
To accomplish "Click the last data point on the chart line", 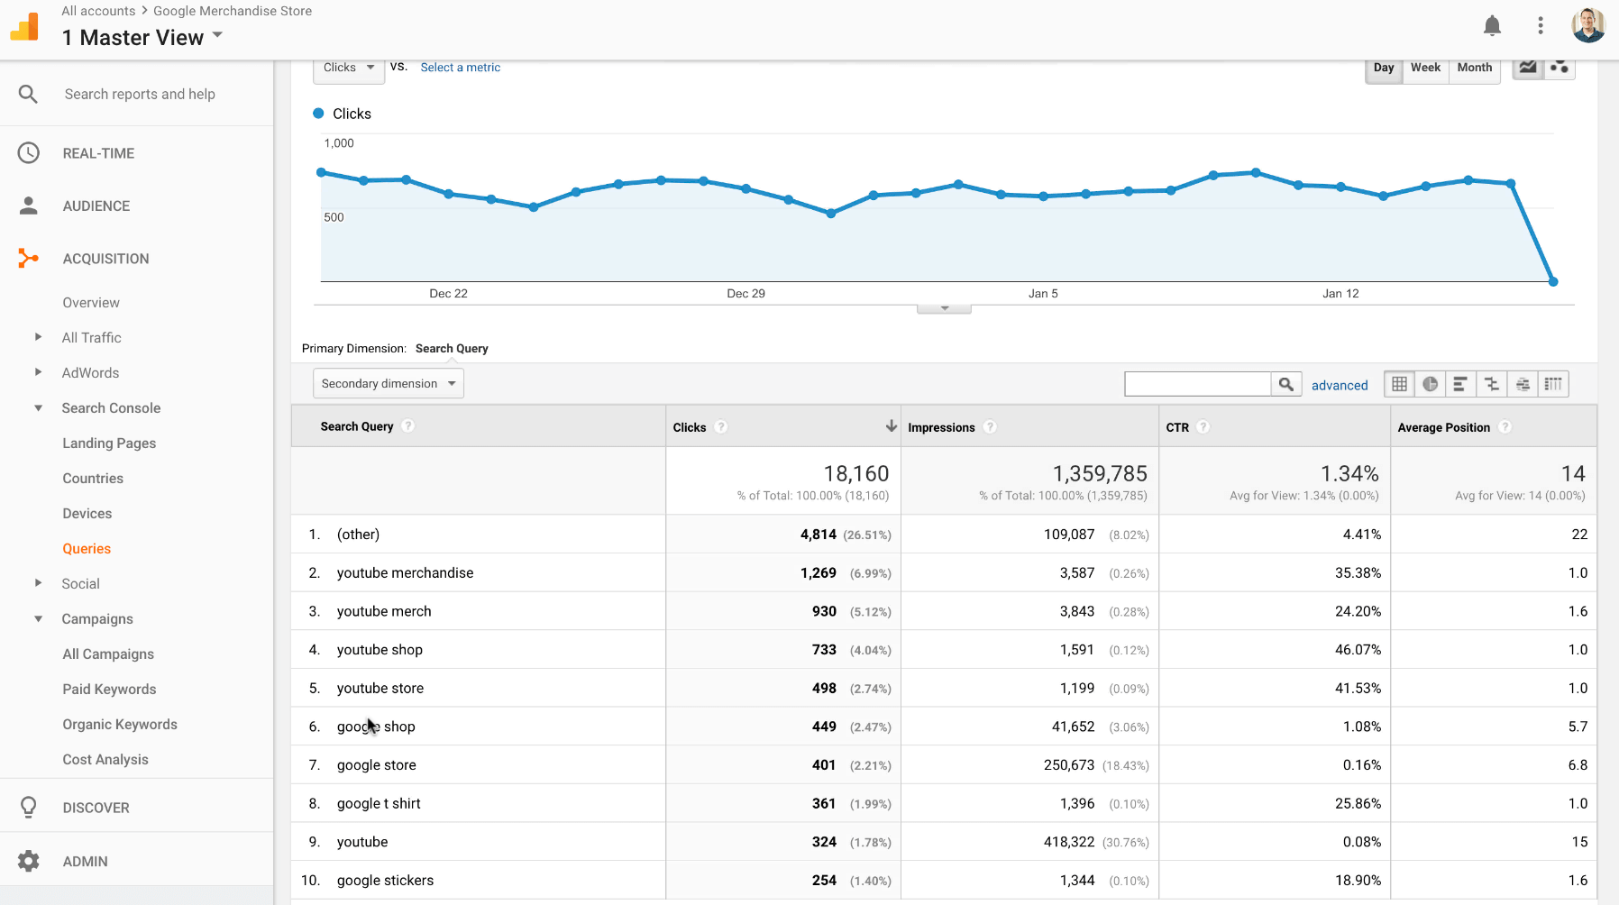I will [x=1553, y=282].
